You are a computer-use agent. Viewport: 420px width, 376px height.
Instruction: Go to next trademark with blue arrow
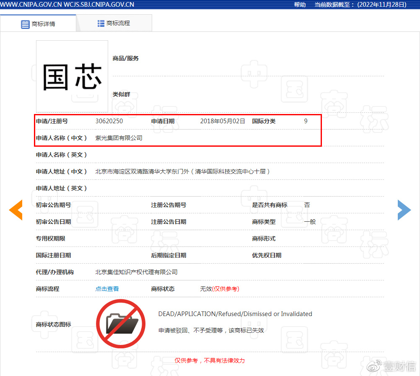pos(404,210)
